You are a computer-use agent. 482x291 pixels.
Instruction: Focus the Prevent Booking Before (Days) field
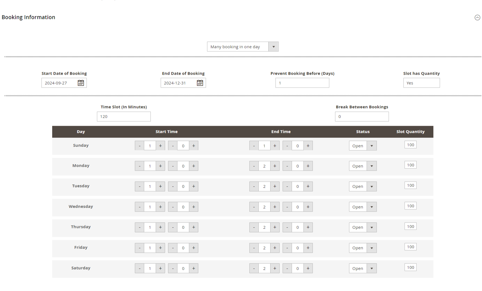click(302, 83)
